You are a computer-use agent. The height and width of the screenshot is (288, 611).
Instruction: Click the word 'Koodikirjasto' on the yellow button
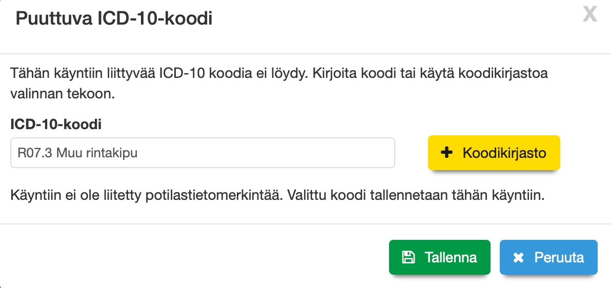(x=504, y=153)
